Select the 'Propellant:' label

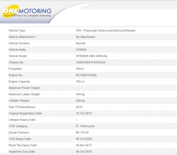(15, 69)
